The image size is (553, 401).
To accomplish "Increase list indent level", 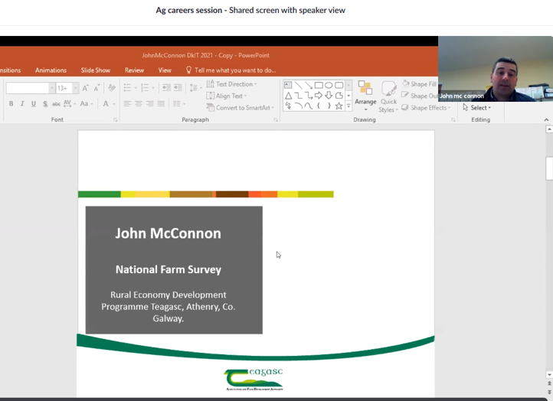I will [178, 88].
